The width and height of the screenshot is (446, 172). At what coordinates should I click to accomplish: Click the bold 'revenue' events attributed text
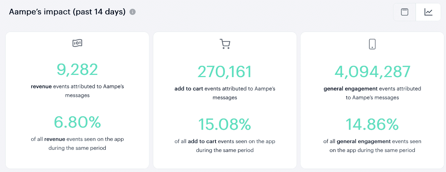77,91
